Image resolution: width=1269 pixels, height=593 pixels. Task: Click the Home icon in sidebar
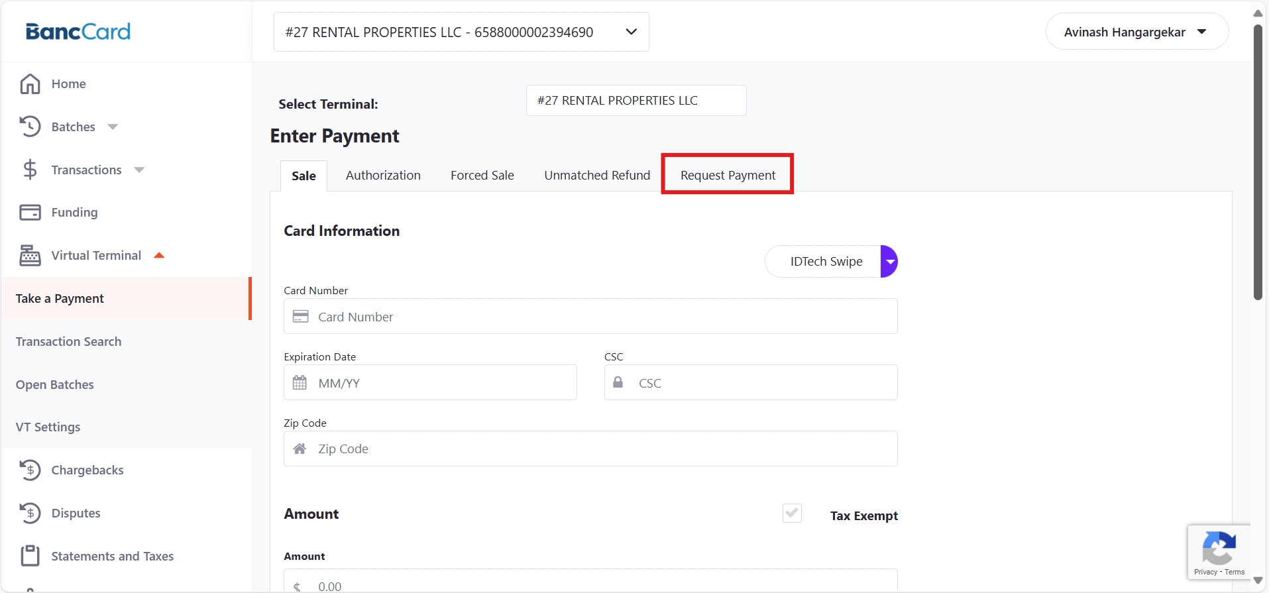click(30, 84)
